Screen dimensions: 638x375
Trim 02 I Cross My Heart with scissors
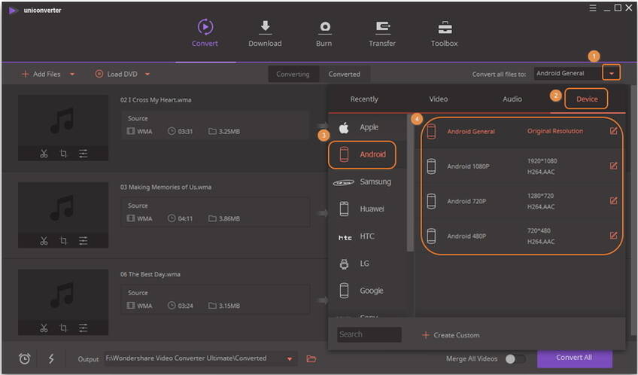[44, 154]
